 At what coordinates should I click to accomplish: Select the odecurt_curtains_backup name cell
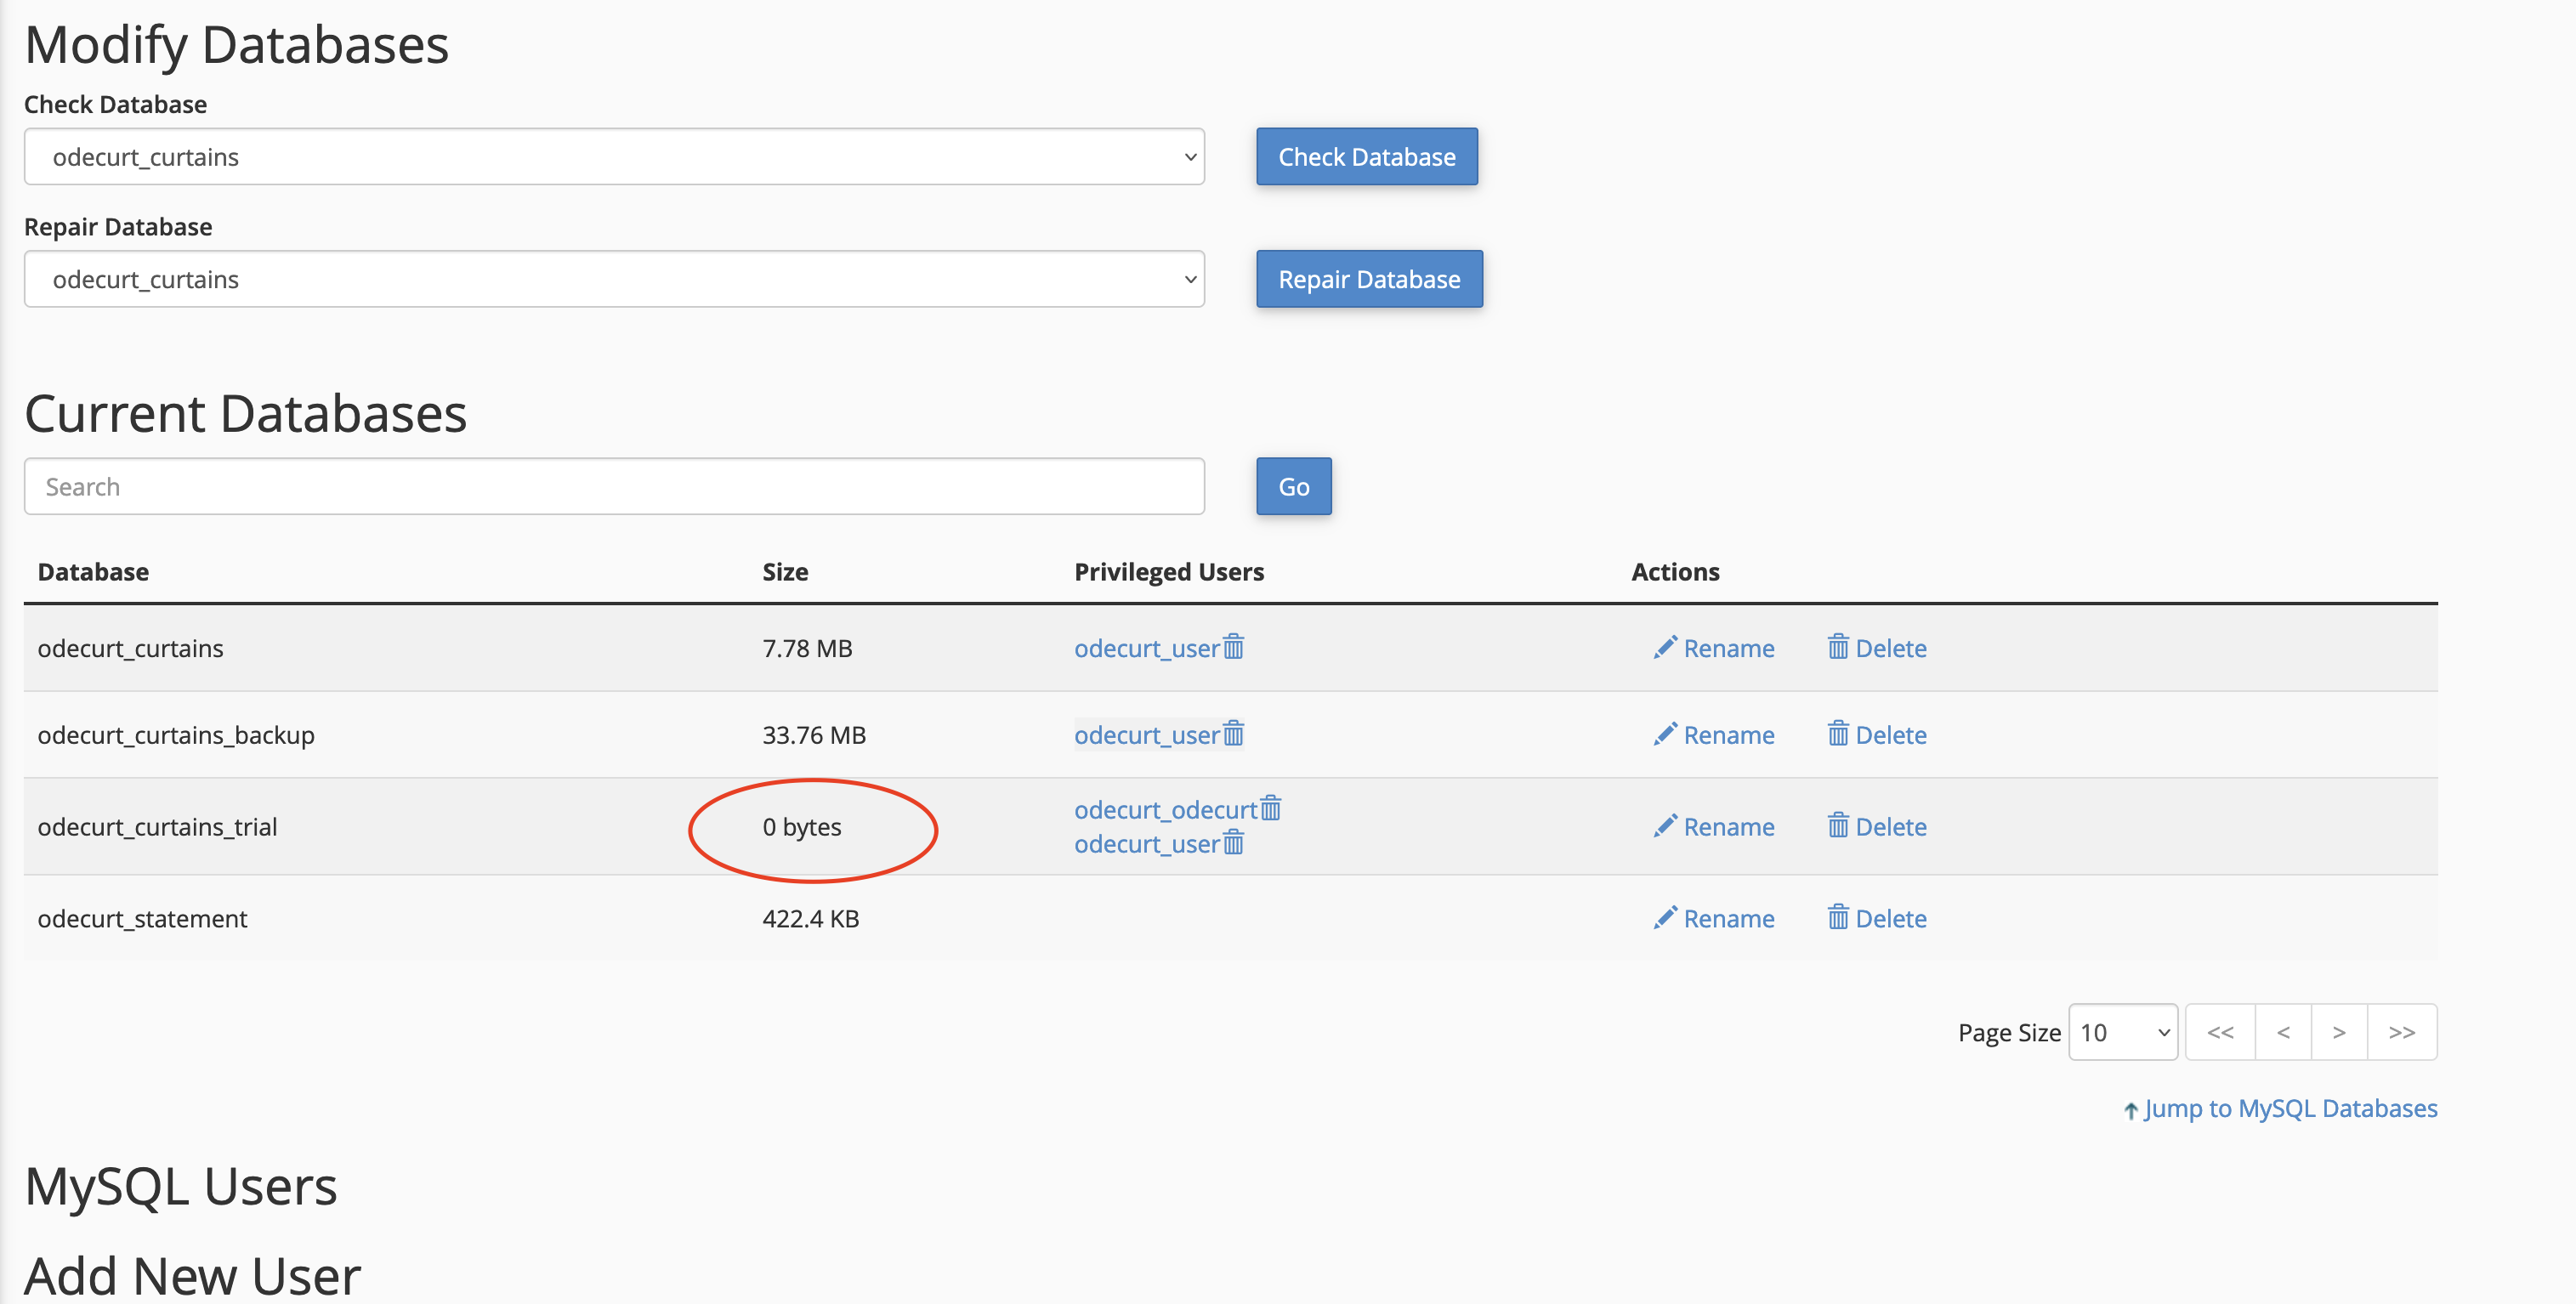point(176,735)
